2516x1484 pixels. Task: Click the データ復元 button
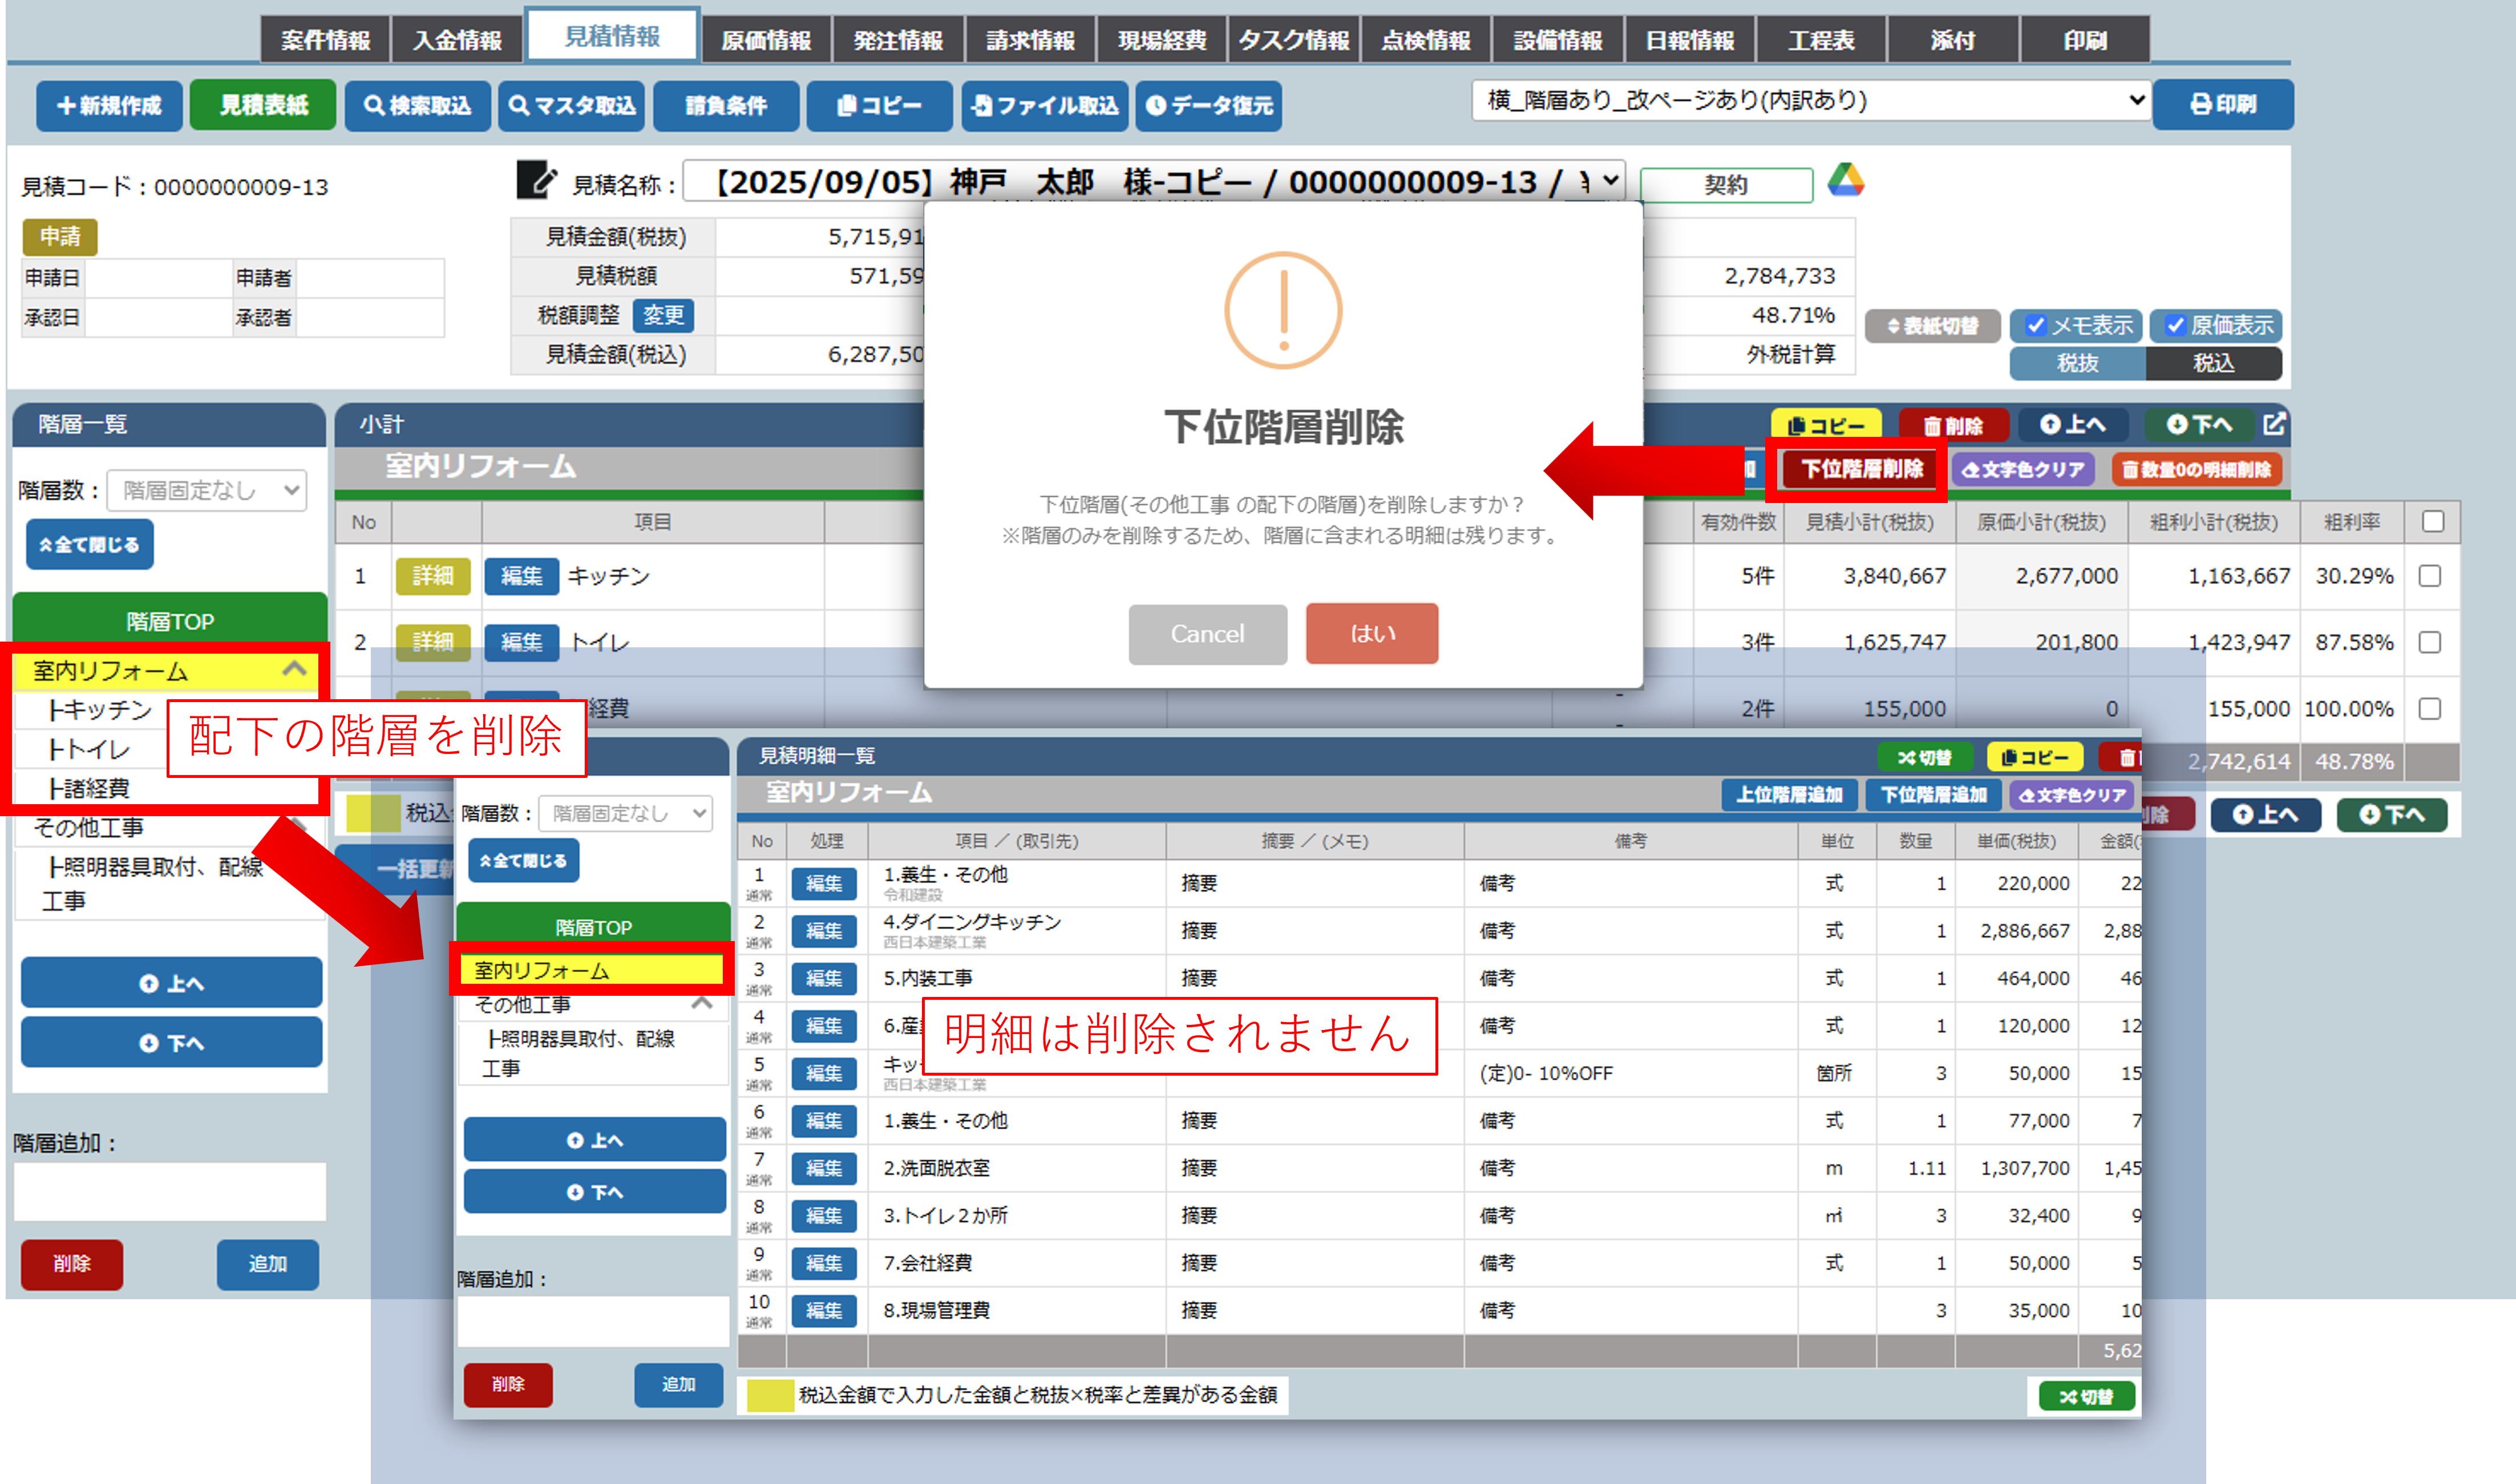point(1209,105)
